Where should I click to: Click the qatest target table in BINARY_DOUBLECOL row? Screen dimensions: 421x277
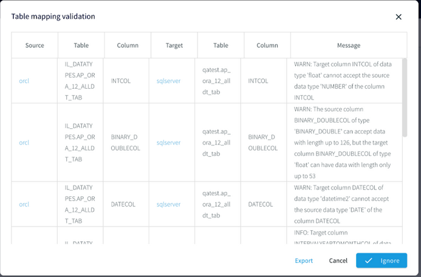click(216, 143)
